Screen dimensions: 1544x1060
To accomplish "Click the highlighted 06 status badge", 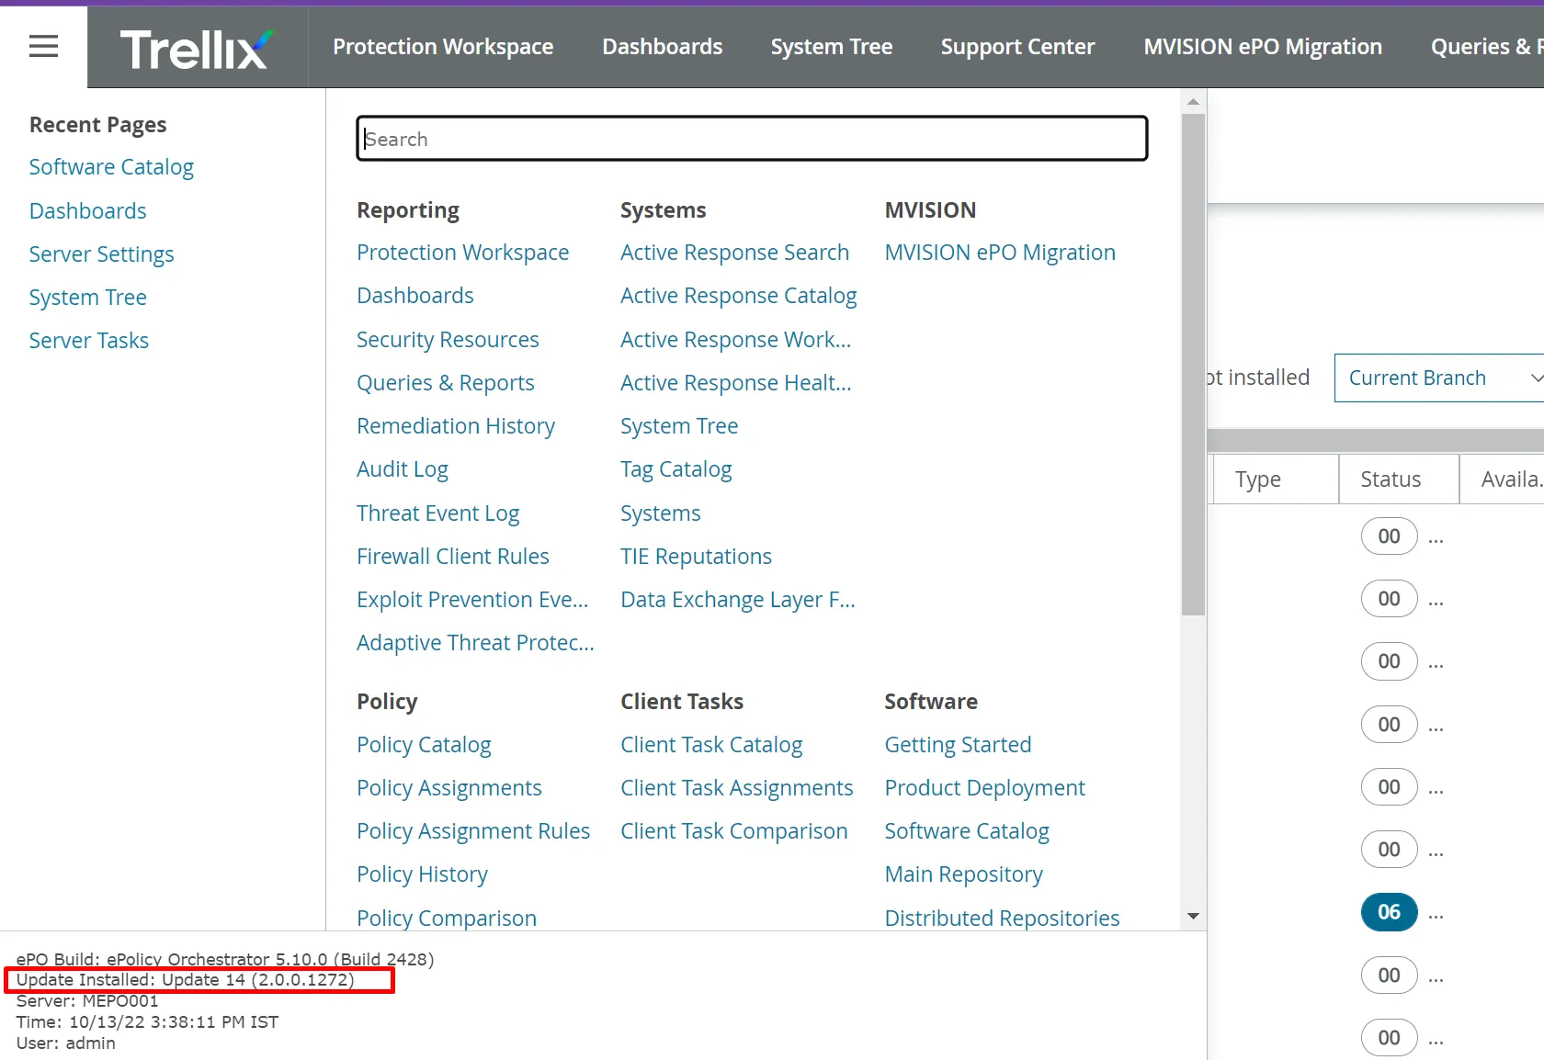I will [x=1389, y=912].
